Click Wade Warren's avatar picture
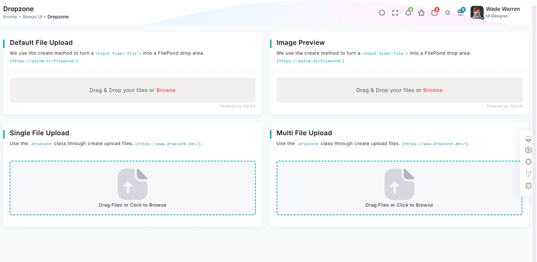The width and height of the screenshot is (537, 262). click(476, 12)
